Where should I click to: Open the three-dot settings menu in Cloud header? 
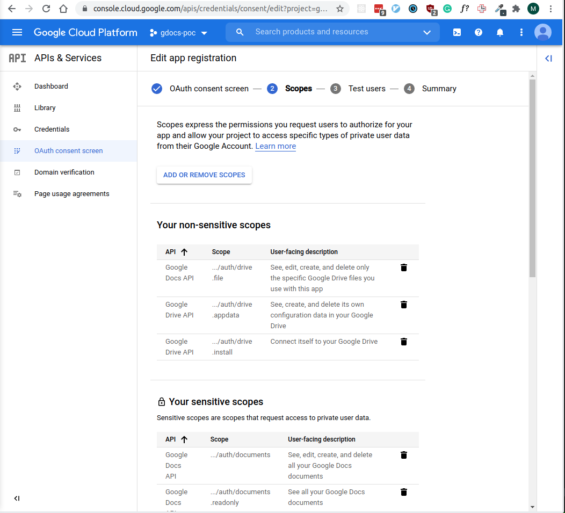pyautogui.click(x=521, y=32)
